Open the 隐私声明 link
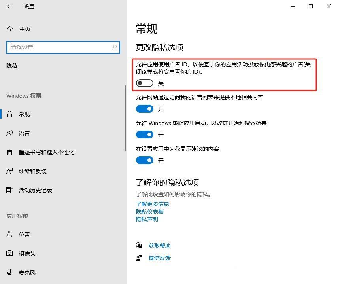The height and width of the screenshot is (284, 338). (x=147, y=219)
